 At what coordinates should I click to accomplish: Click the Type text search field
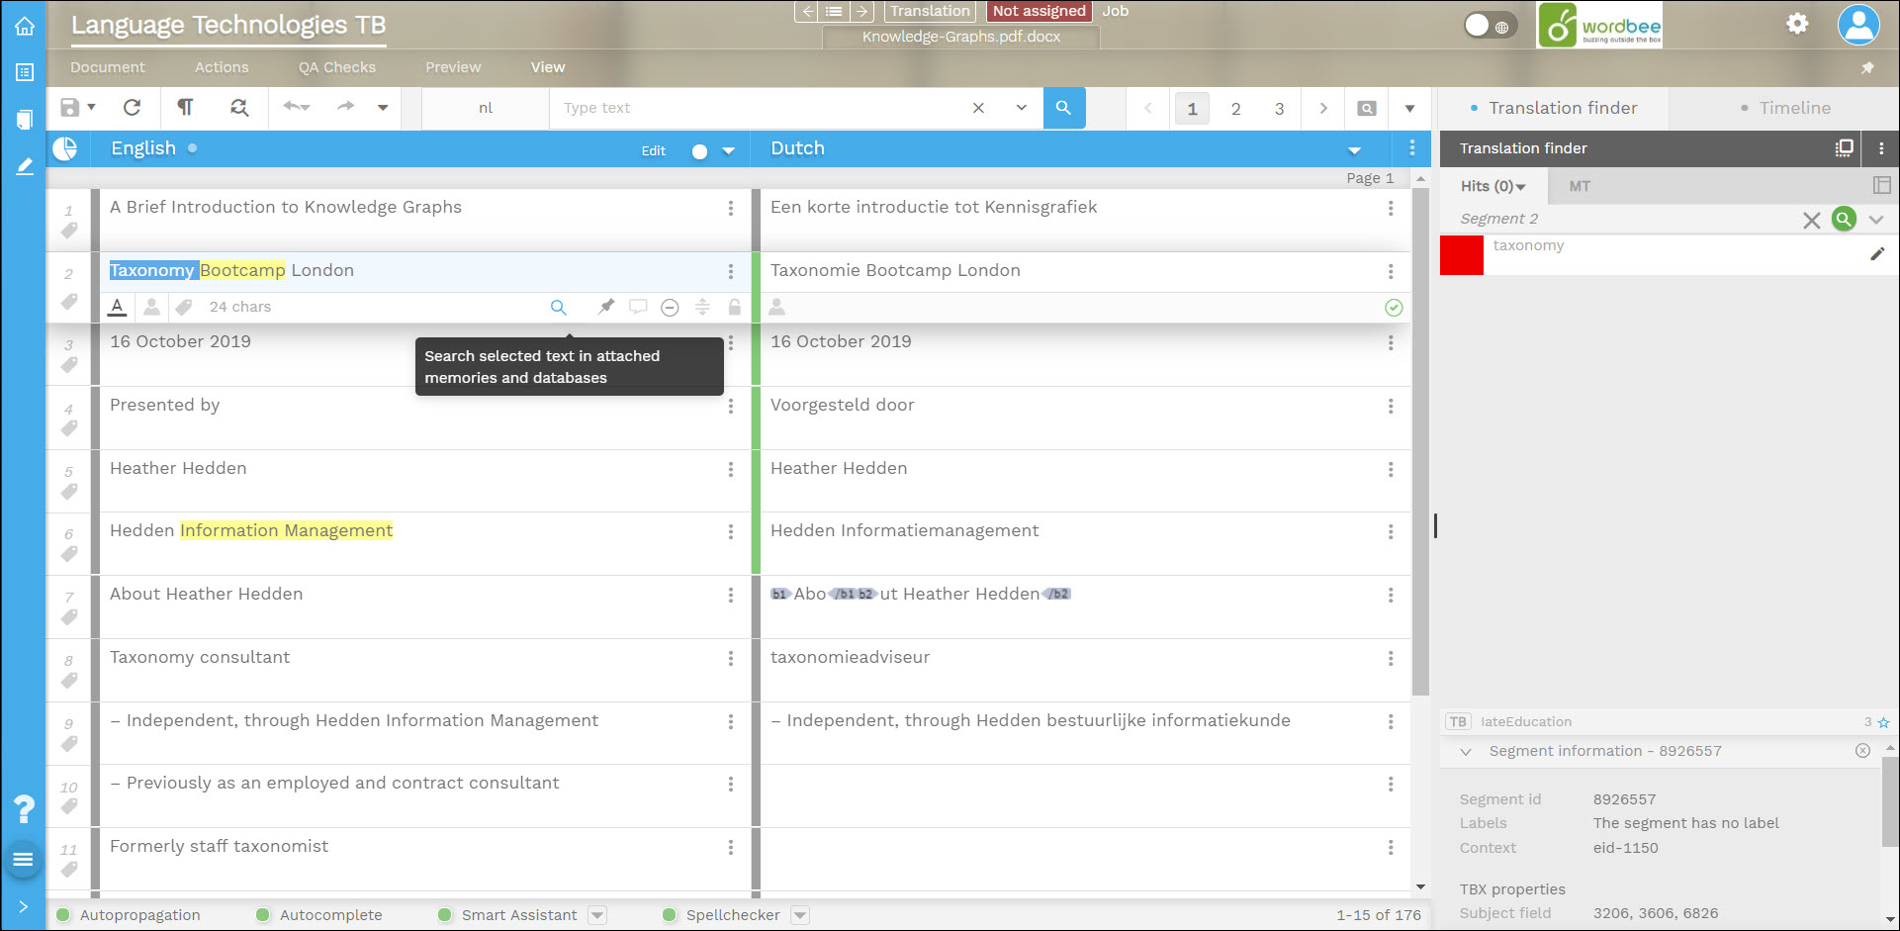757,108
